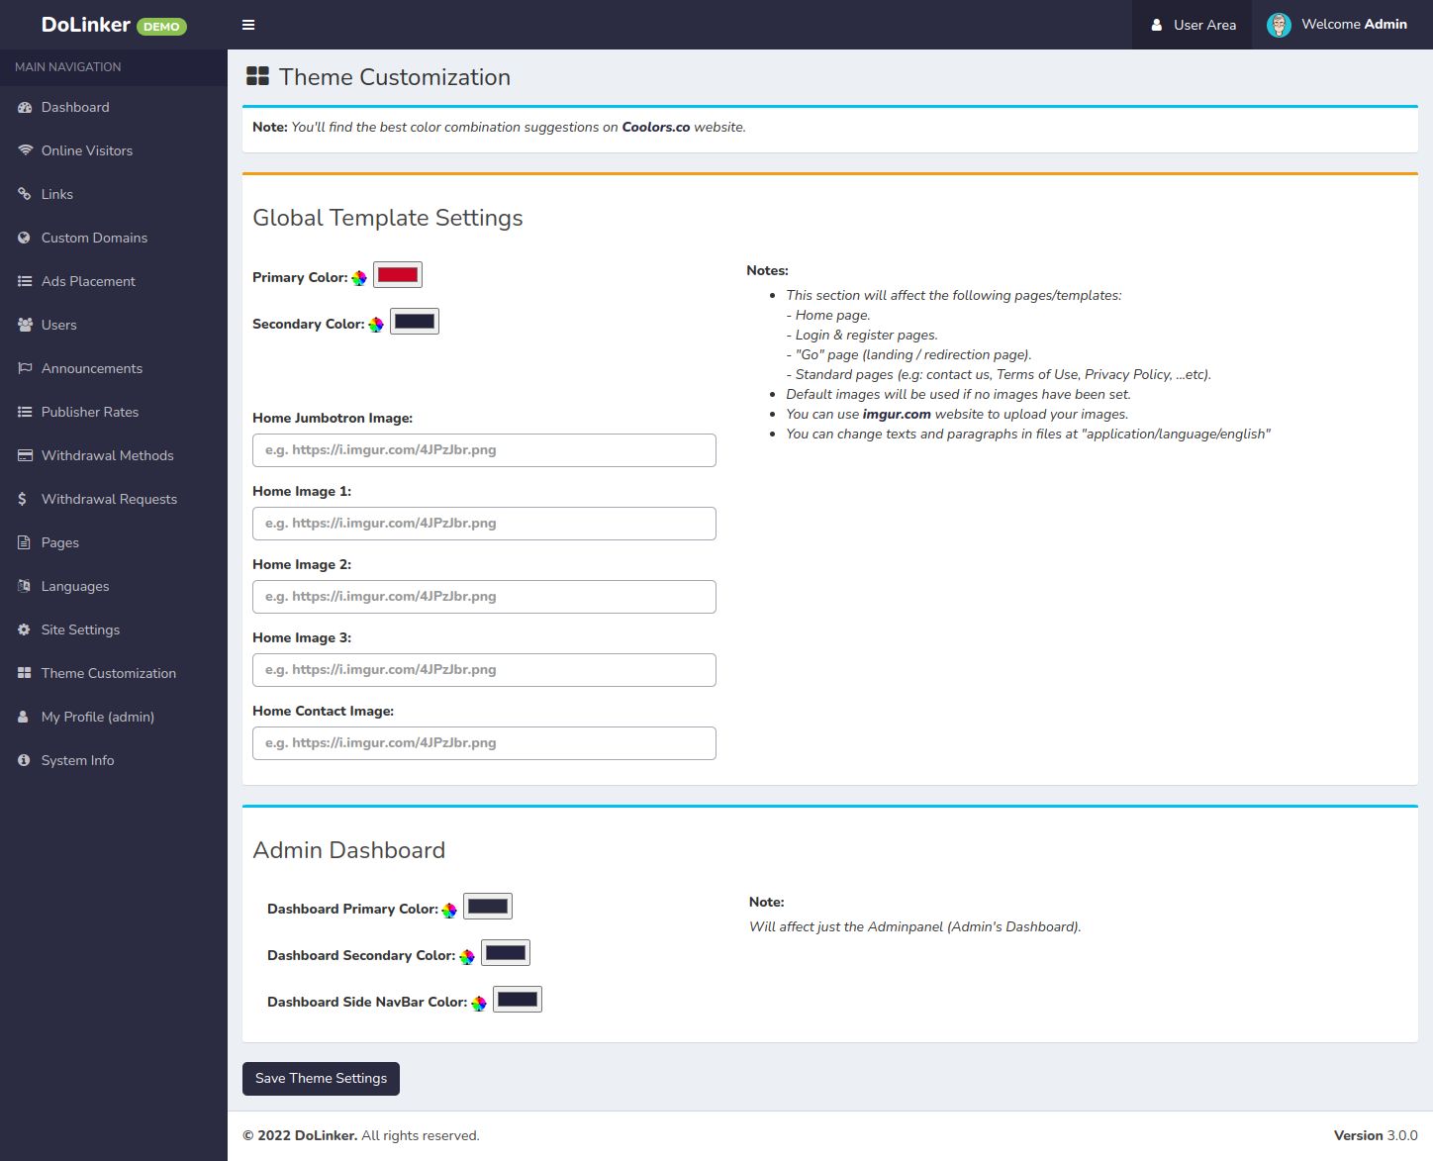The image size is (1433, 1161).
Task: Click color wheel icon beside Primary Color
Action: pos(359,278)
